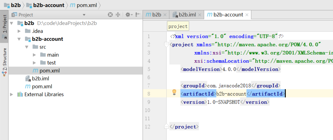Toggle the Z: Structure tool window

tap(4, 62)
